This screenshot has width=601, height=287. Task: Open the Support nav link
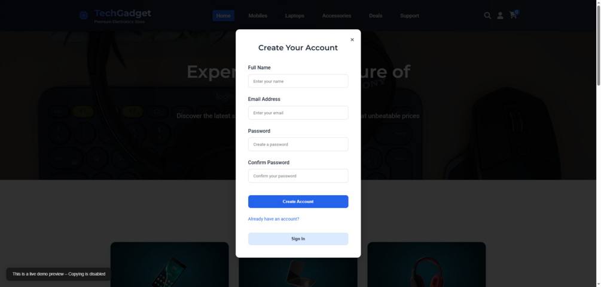(410, 16)
